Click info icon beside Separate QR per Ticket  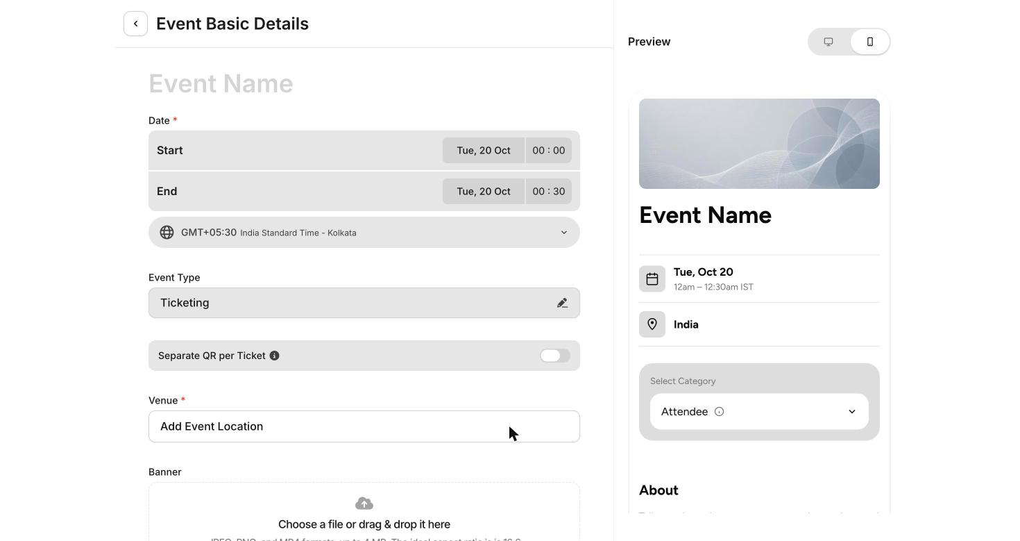click(275, 356)
